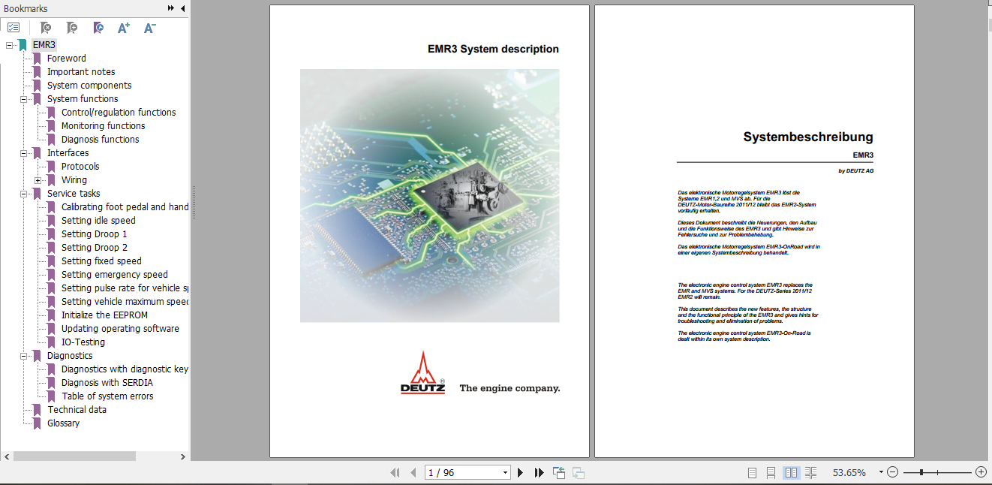The width and height of the screenshot is (992, 485).
Task: Collapse the Service tasks bookmark node
Action: coord(23,193)
